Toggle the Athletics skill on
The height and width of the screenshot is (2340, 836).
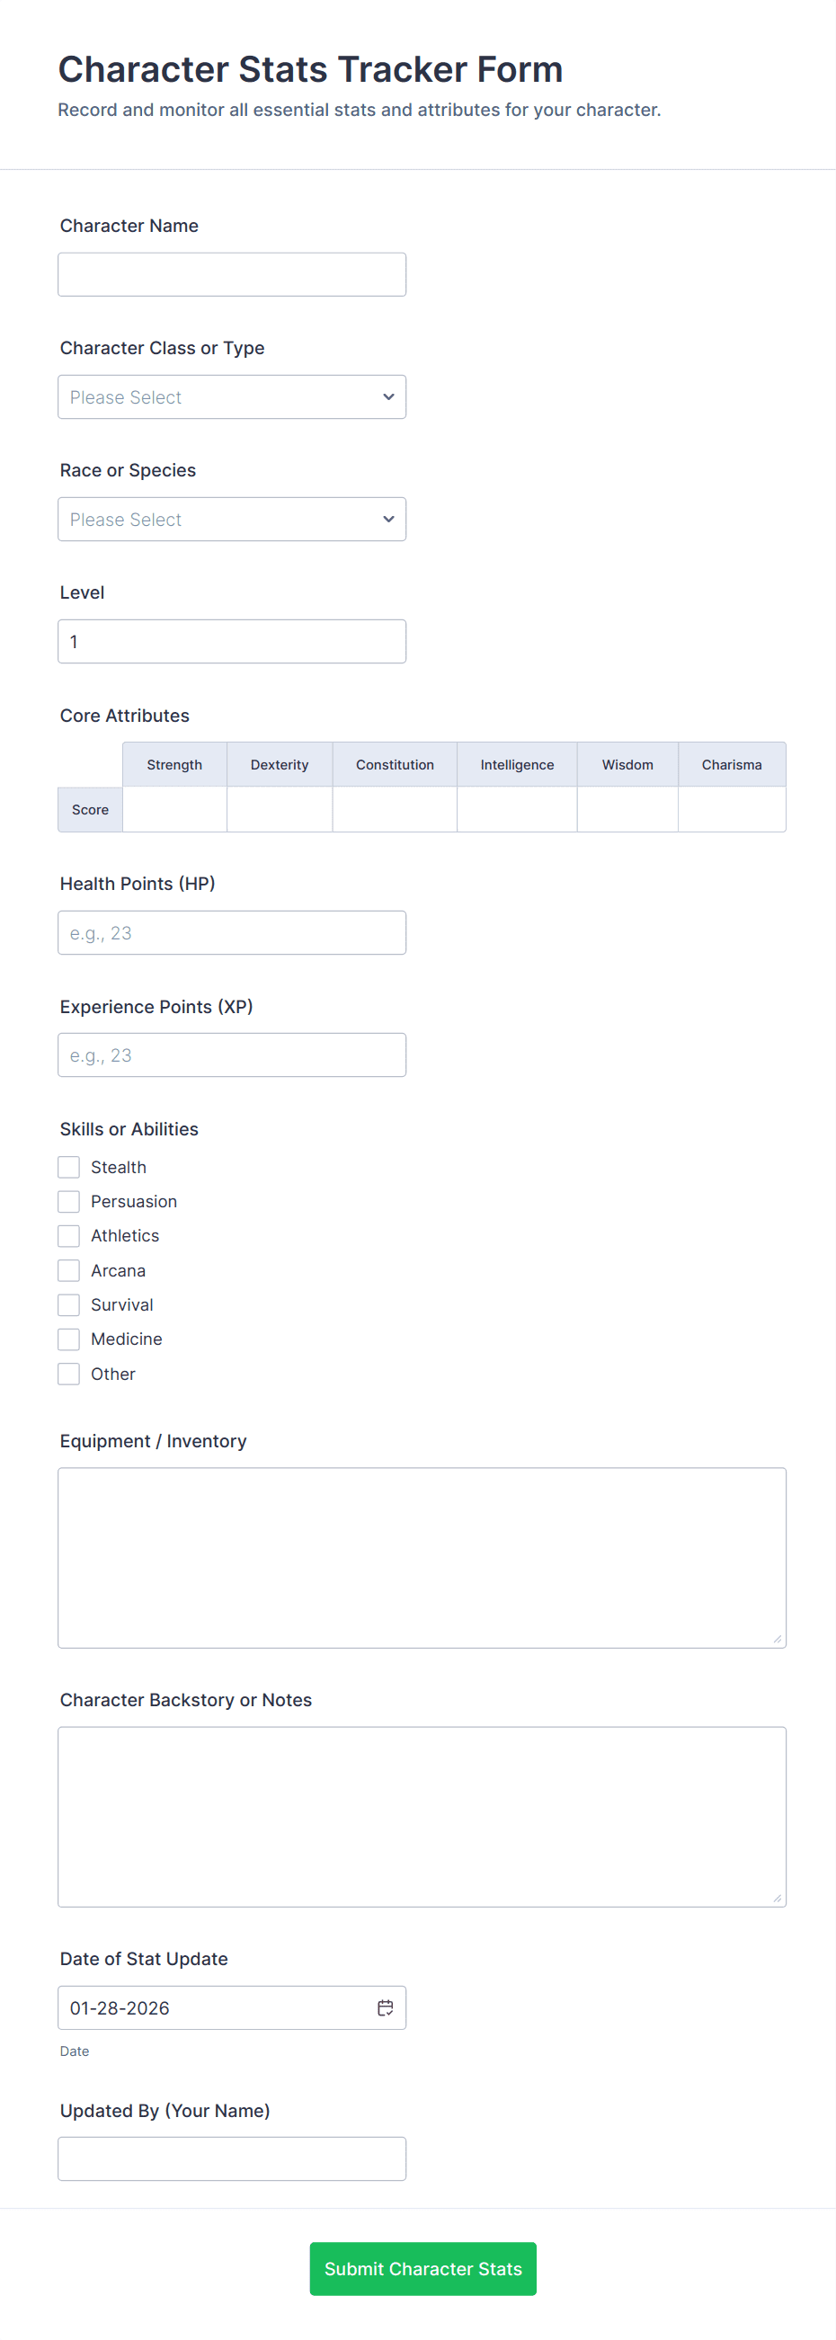(x=68, y=1235)
